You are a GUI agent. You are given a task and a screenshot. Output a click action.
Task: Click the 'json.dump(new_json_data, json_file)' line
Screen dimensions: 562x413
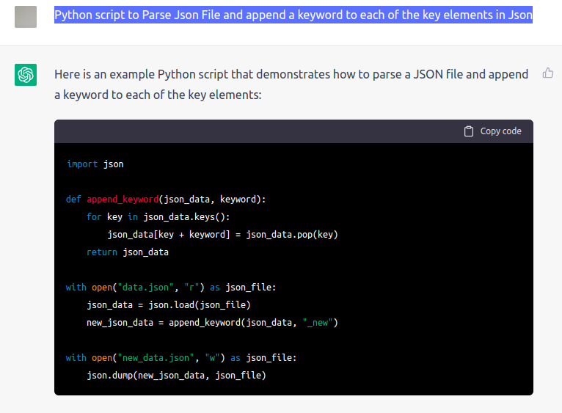click(176, 376)
